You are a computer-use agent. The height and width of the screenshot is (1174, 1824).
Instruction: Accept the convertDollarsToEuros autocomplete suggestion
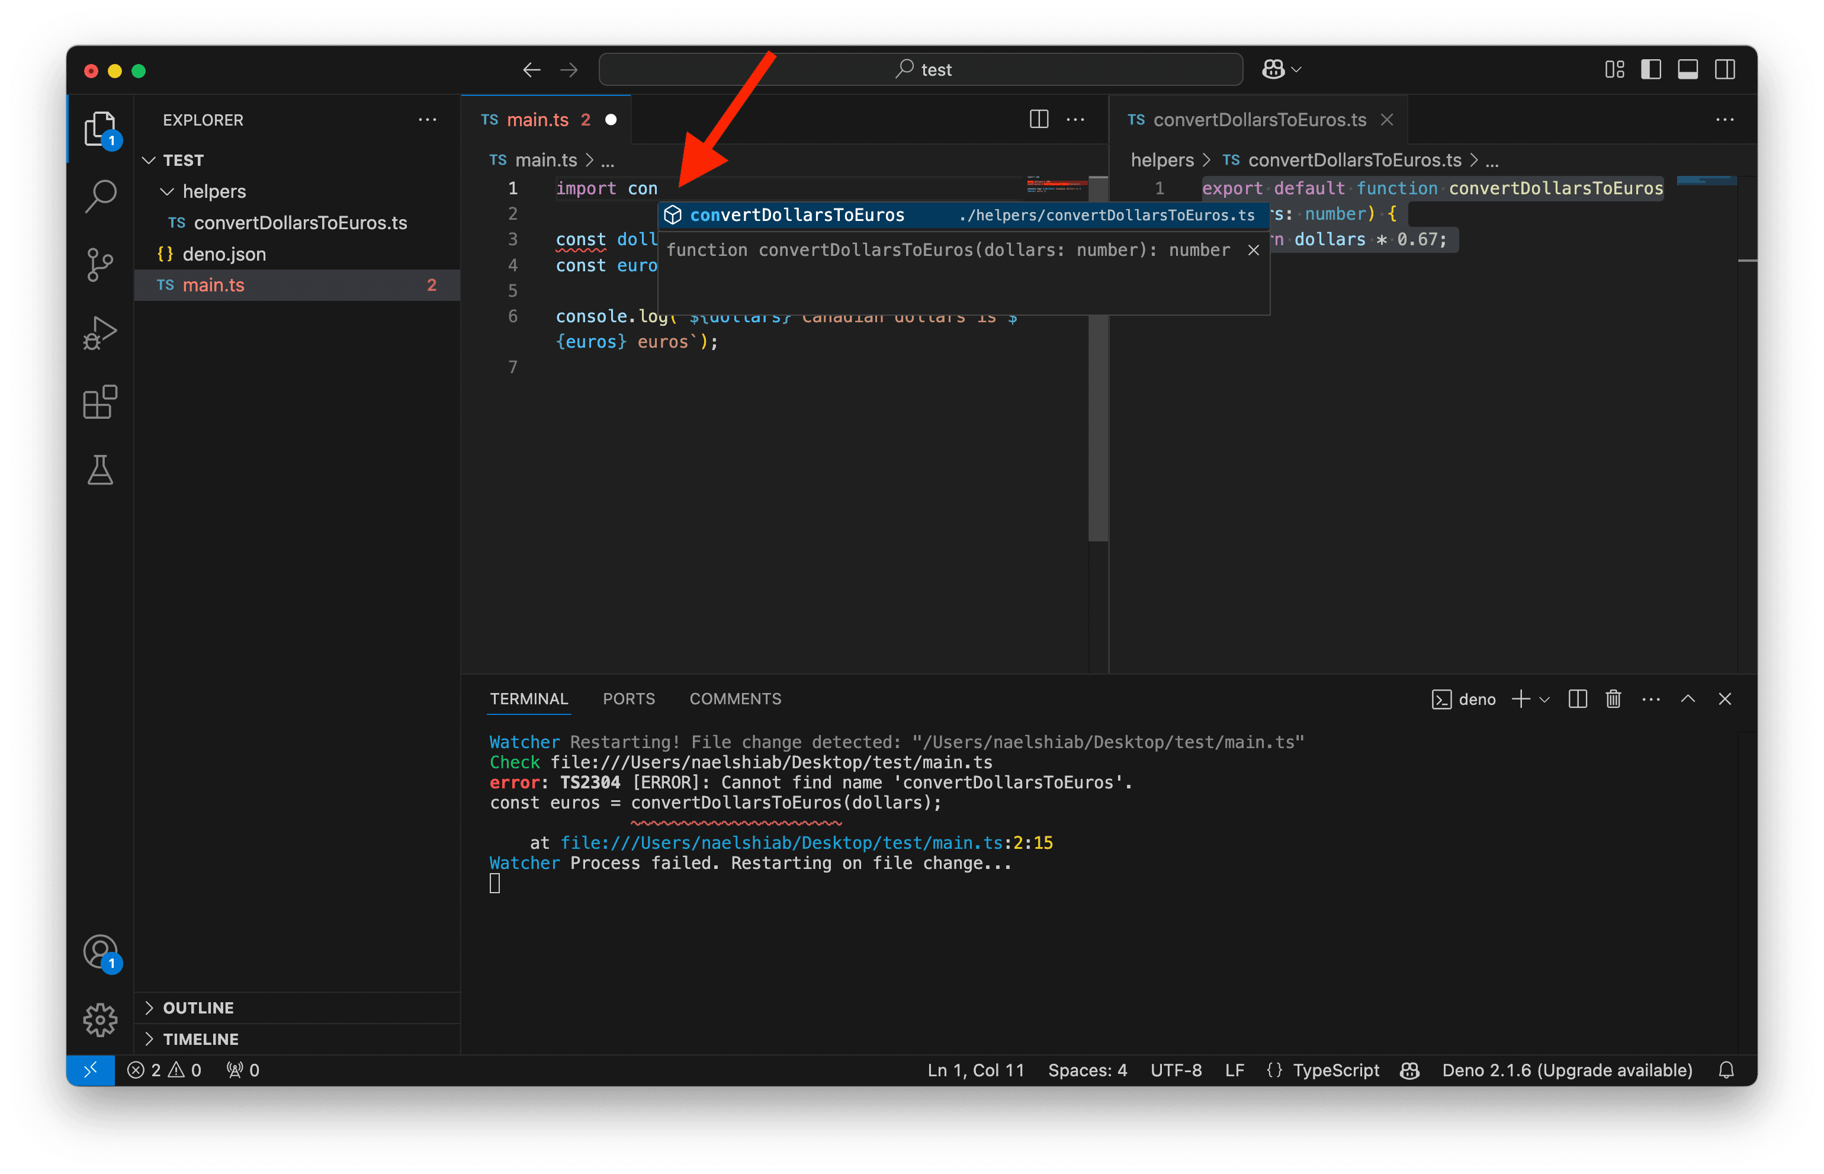coord(963,215)
